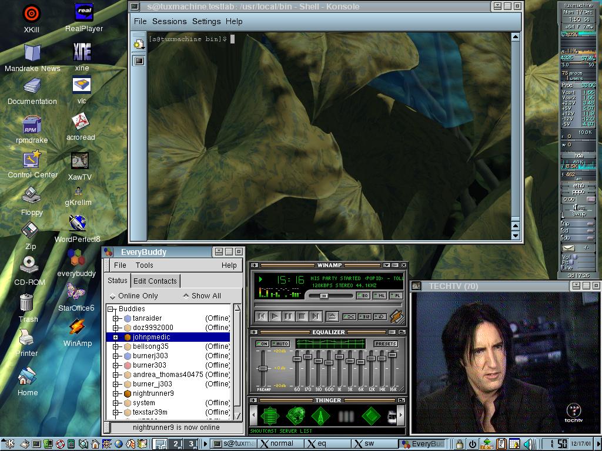The height and width of the screenshot is (451, 602).
Task: Click the PREAMP equalizer slider
Action: pos(263,369)
